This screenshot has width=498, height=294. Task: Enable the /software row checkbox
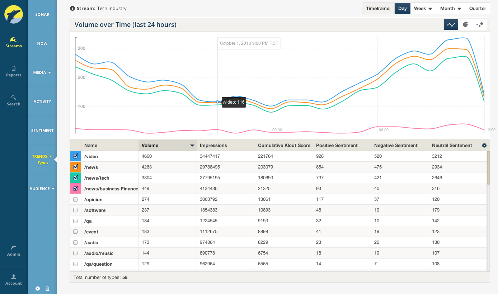(75, 210)
